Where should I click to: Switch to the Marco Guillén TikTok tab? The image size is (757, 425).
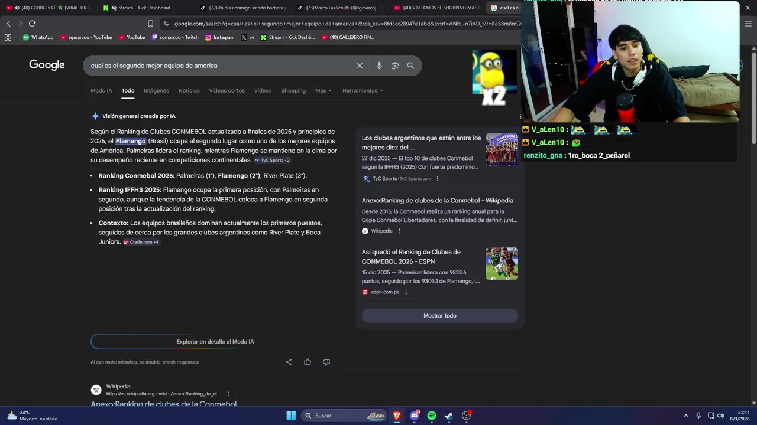(339, 8)
